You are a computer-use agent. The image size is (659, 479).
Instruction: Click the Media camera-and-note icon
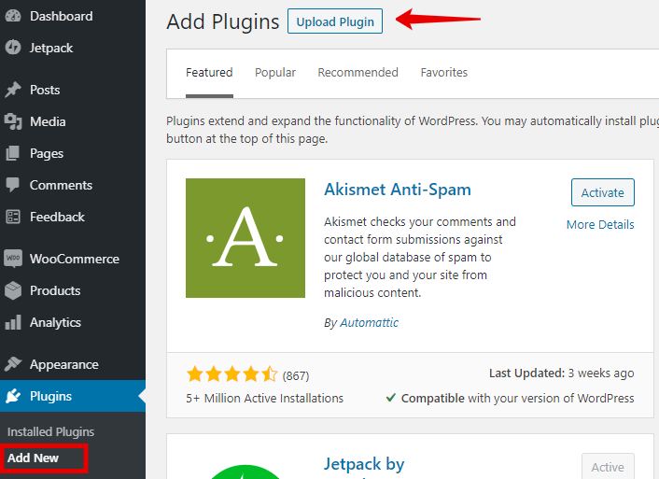coord(13,121)
